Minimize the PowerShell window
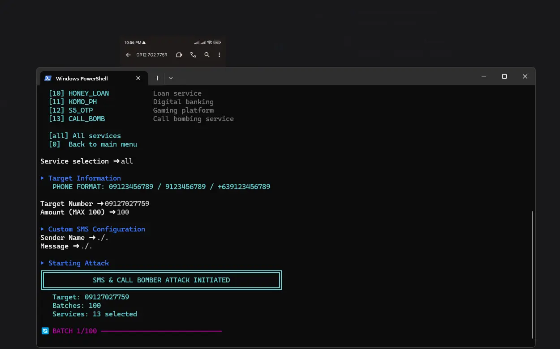560x349 pixels. pyautogui.click(x=484, y=76)
